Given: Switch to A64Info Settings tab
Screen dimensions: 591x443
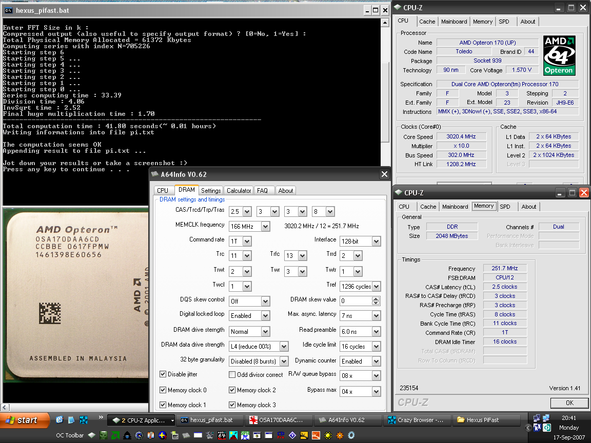Looking at the screenshot, I should 211,191.
